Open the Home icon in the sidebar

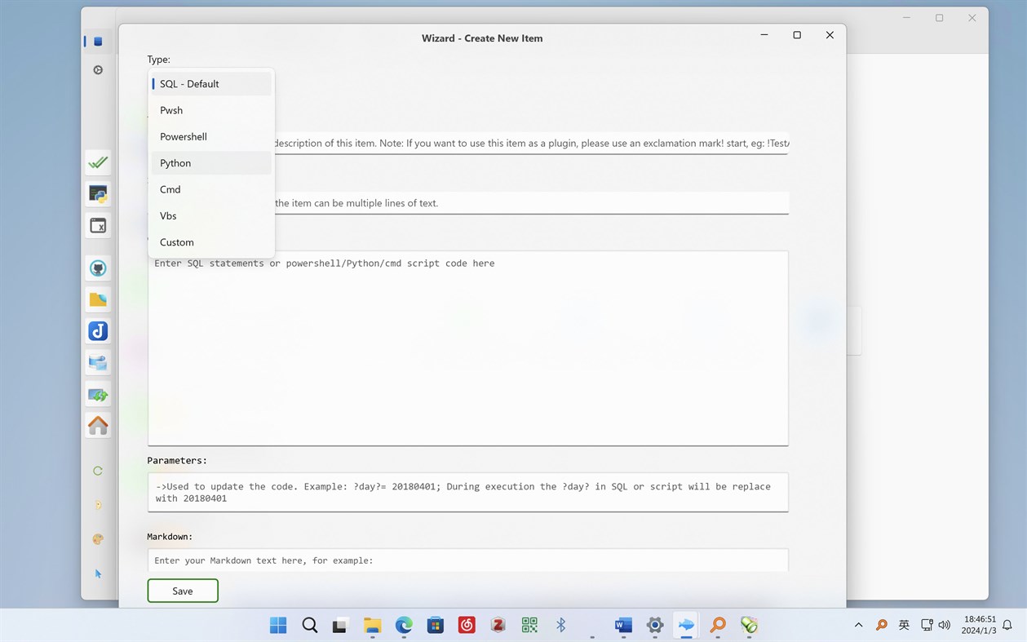(x=98, y=425)
